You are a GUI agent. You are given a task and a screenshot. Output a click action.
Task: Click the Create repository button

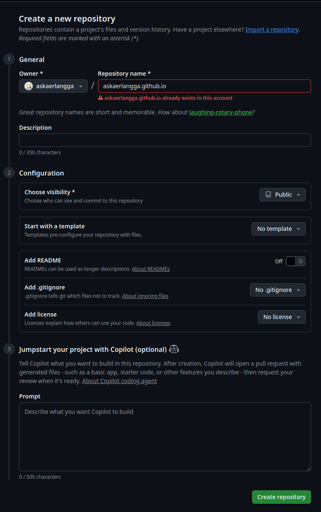click(281, 497)
